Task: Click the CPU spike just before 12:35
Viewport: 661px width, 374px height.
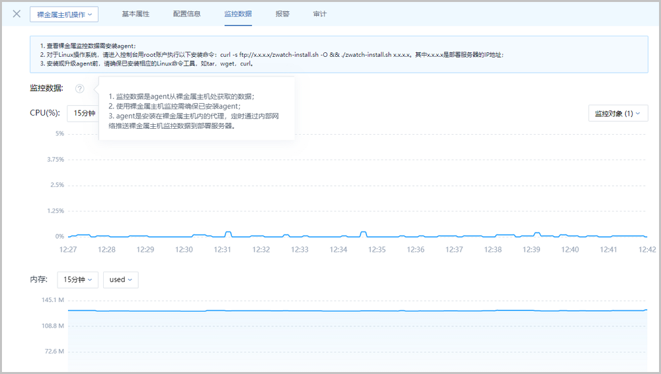Action: 363,233
